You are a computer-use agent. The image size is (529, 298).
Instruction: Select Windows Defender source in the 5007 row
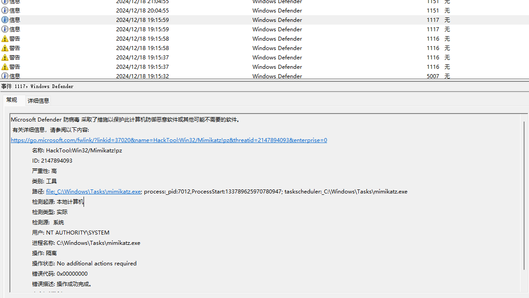pyautogui.click(x=277, y=76)
